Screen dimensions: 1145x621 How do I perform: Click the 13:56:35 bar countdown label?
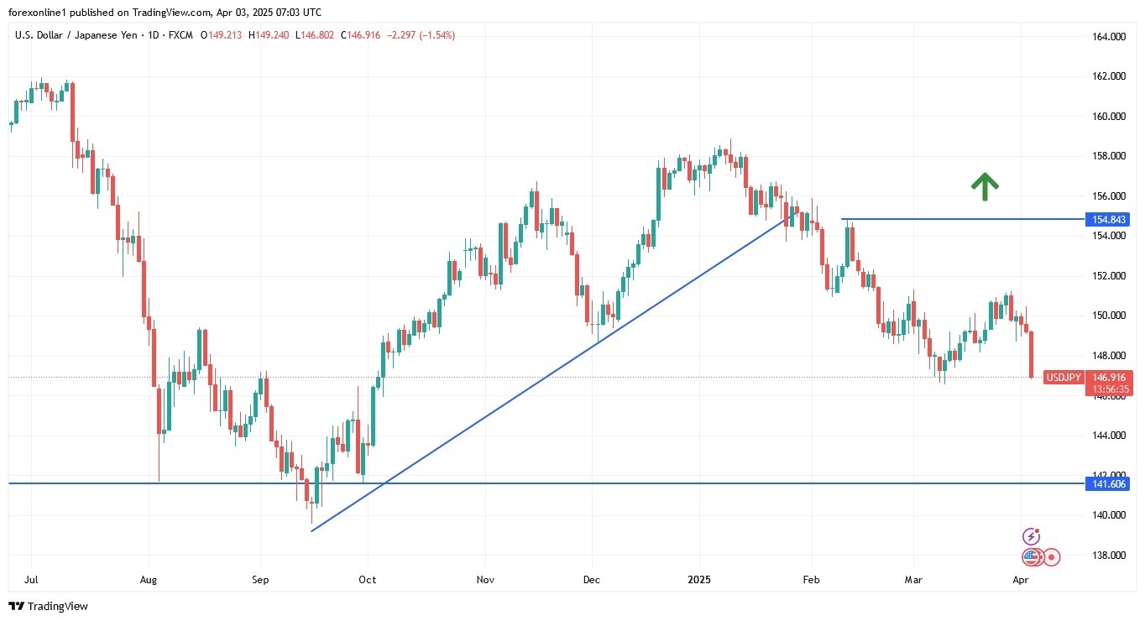[1109, 389]
